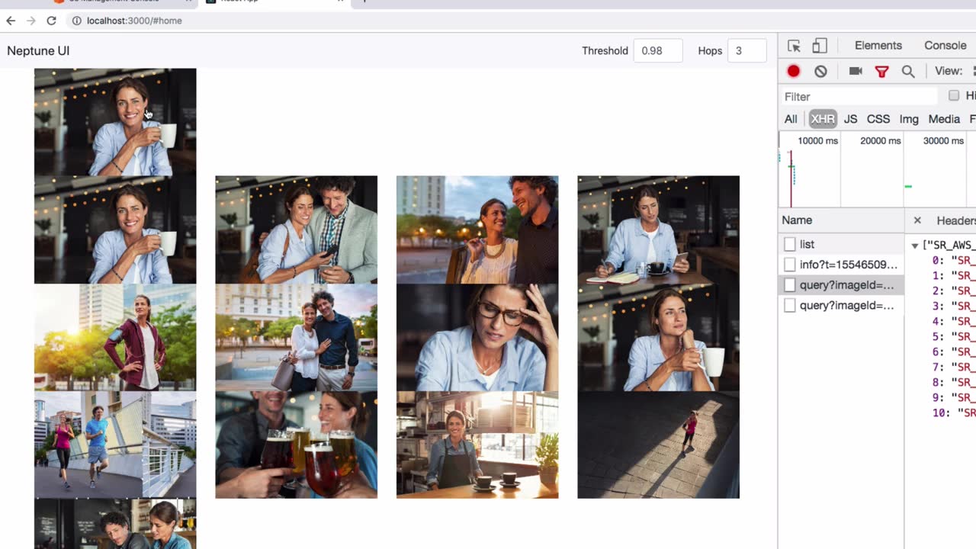Click the 10000 ms timeline label
This screenshot has height=549, width=976.
coord(817,140)
